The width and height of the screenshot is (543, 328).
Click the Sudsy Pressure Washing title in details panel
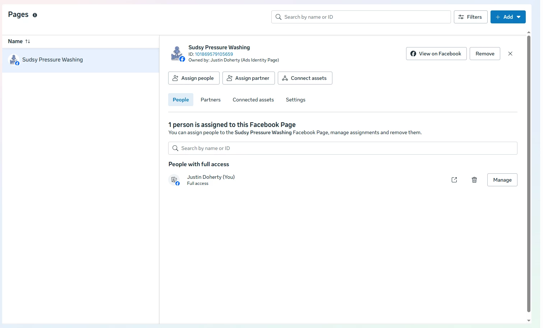point(219,47)
